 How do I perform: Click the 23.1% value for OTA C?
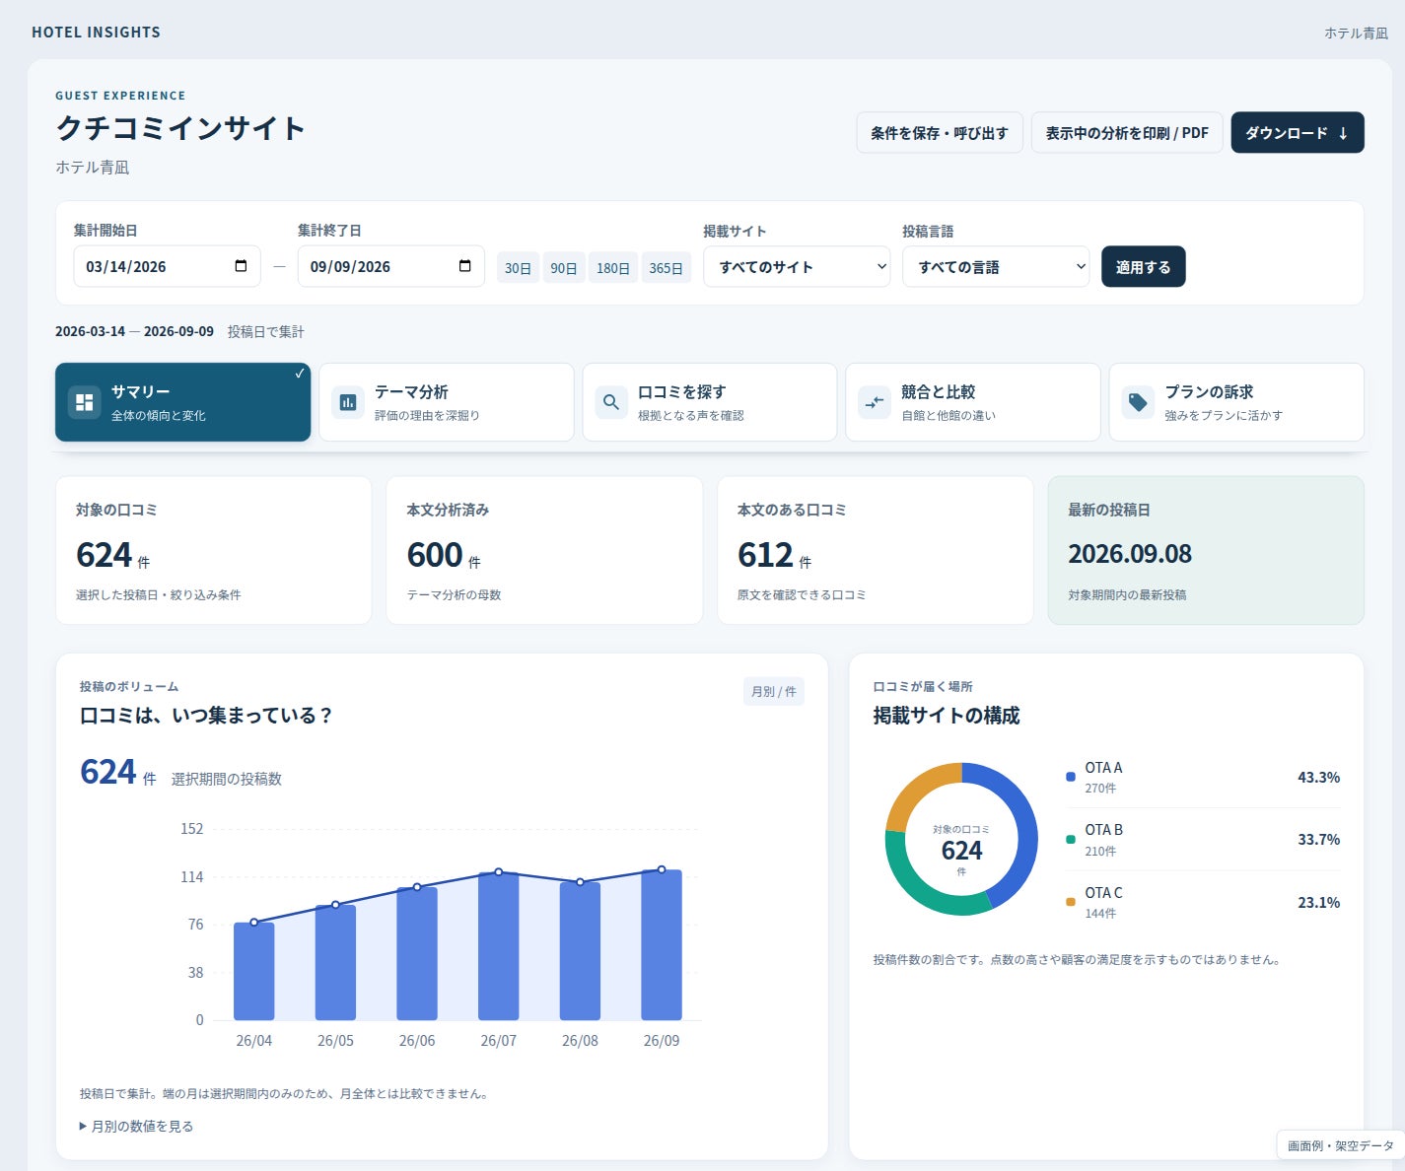(1318, 902)
